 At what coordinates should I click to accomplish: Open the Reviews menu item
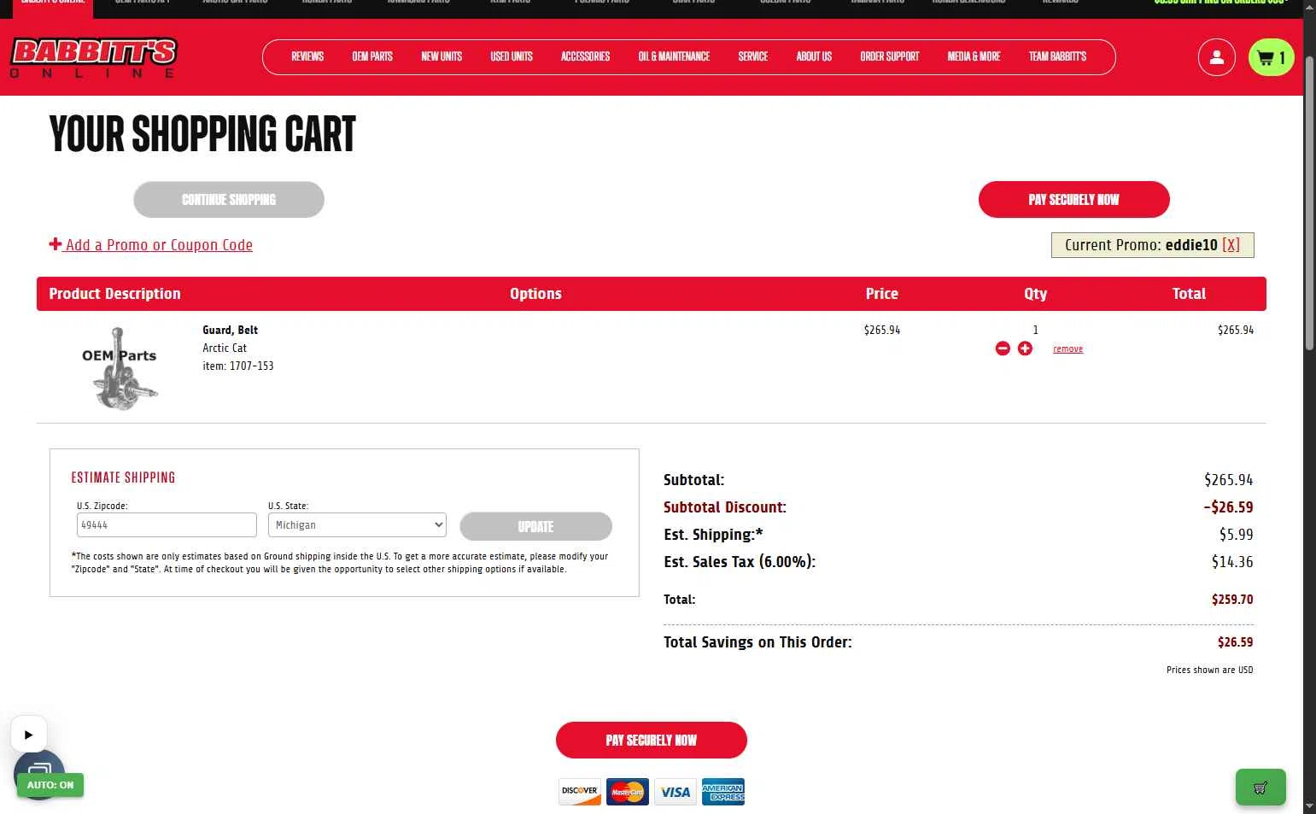click(x=307, y=56)
